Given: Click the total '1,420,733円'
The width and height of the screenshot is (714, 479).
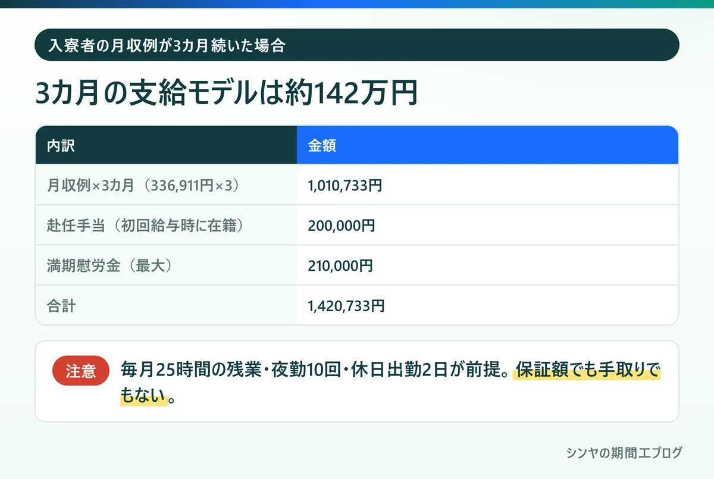Looking at the screenshot, I should click(346, 306).
